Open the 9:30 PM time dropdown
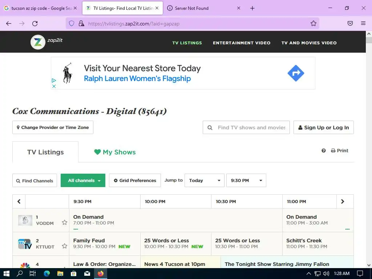Viewport: 372px width, 279px height. (246, 180)
